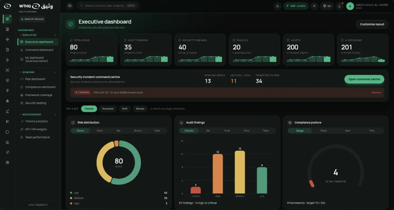The height and width of the screenshot is (210, 394).
Task: Open the EN language selector
Action: coord(327,6)
